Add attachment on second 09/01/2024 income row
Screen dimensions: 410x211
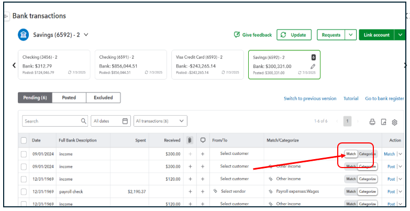coord(190,166)
